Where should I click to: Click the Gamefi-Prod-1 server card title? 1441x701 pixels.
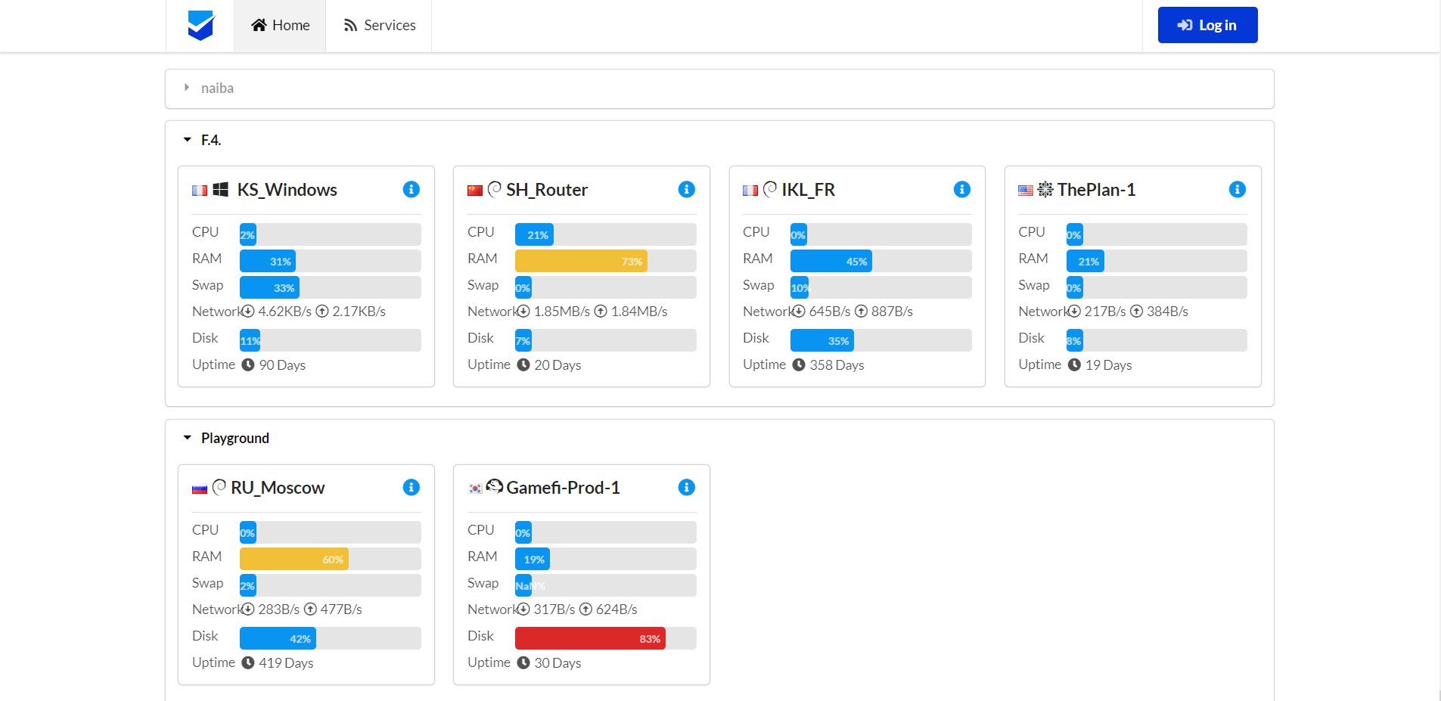(x=563, y=488)
